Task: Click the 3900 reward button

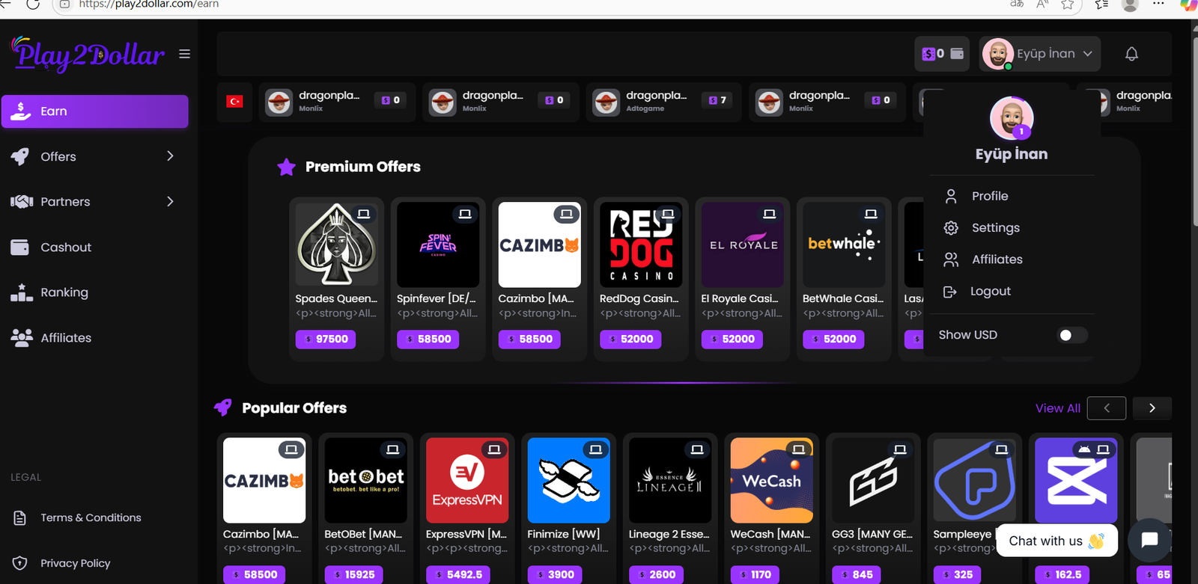Action: pos(555,575)
